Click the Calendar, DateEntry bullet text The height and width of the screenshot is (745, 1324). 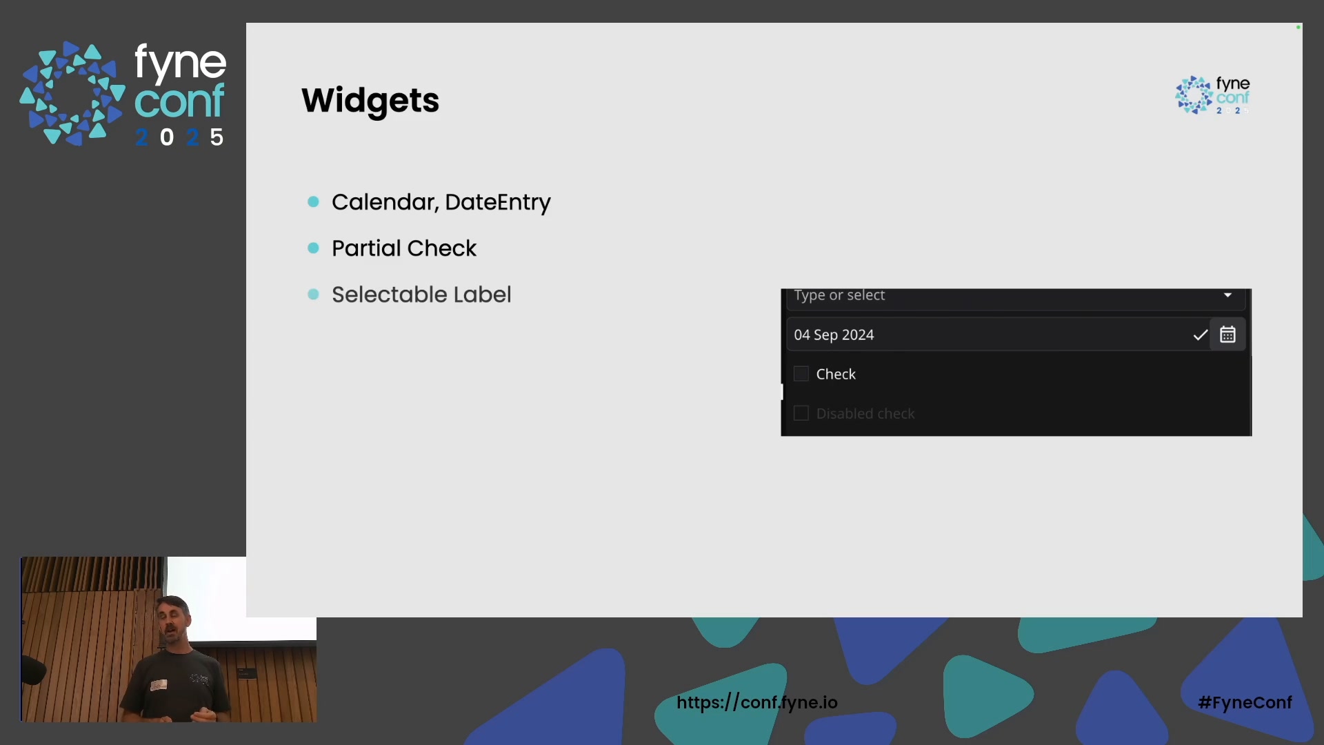click(441, 202)
